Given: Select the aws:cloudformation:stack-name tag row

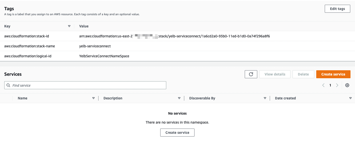Looking at the screenshot, I should point(177,46).
